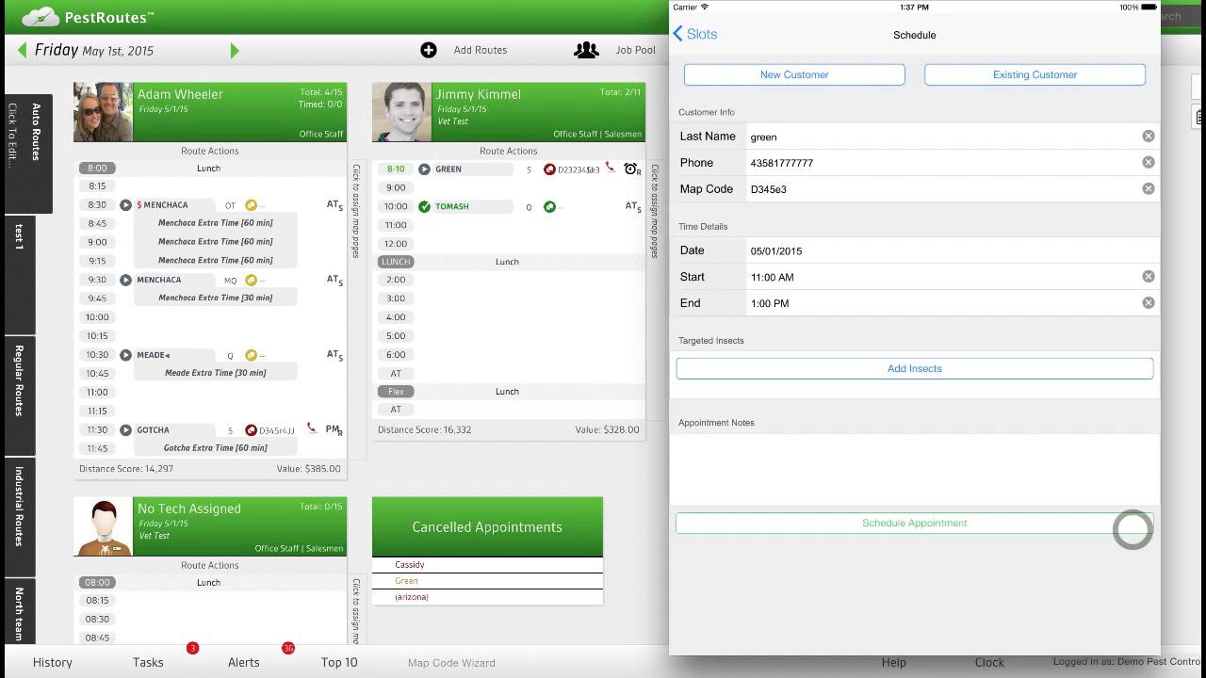Screen dimensions: 1206x678
Task: Go to next day with right green arrow
Action: pyautogui.click(x=235, y=50)
